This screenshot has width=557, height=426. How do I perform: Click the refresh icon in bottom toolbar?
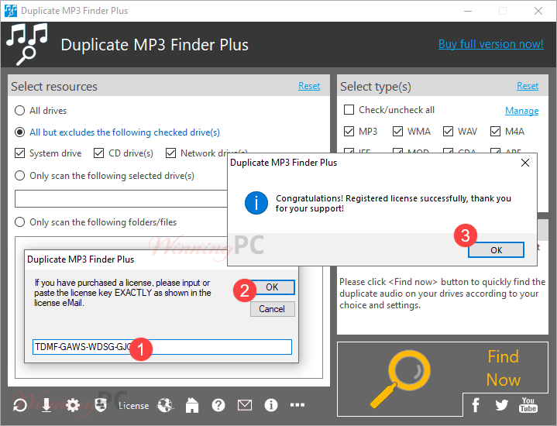[x=20, y=405]
